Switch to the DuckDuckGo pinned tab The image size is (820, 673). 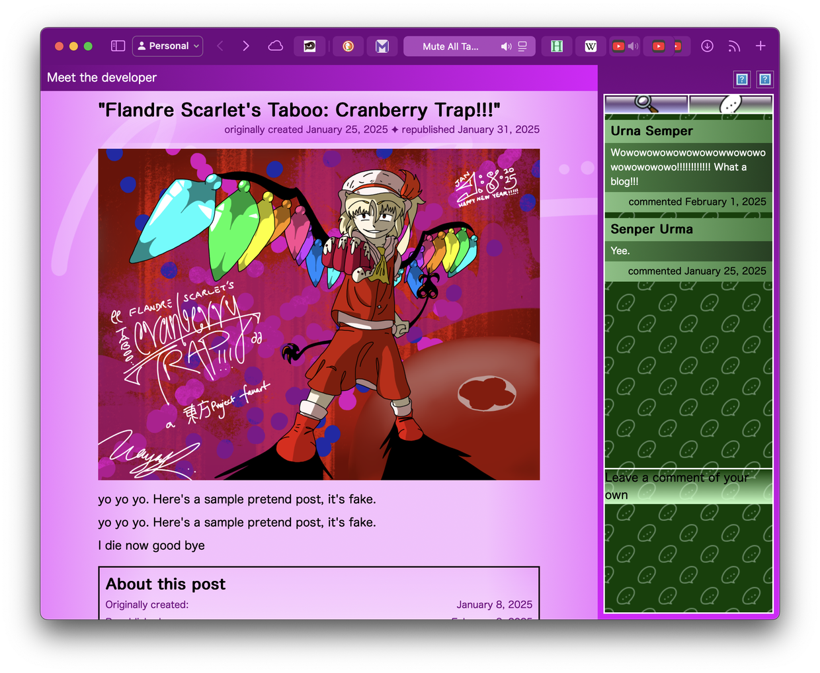pyautogui.click(x=348, y=46)
